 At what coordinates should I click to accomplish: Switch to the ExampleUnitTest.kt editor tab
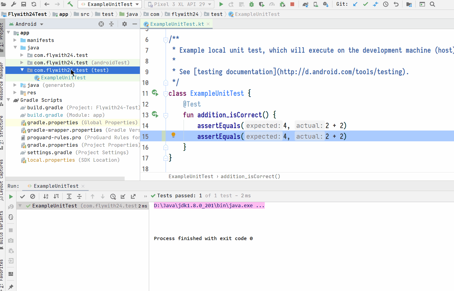[177, 24]
